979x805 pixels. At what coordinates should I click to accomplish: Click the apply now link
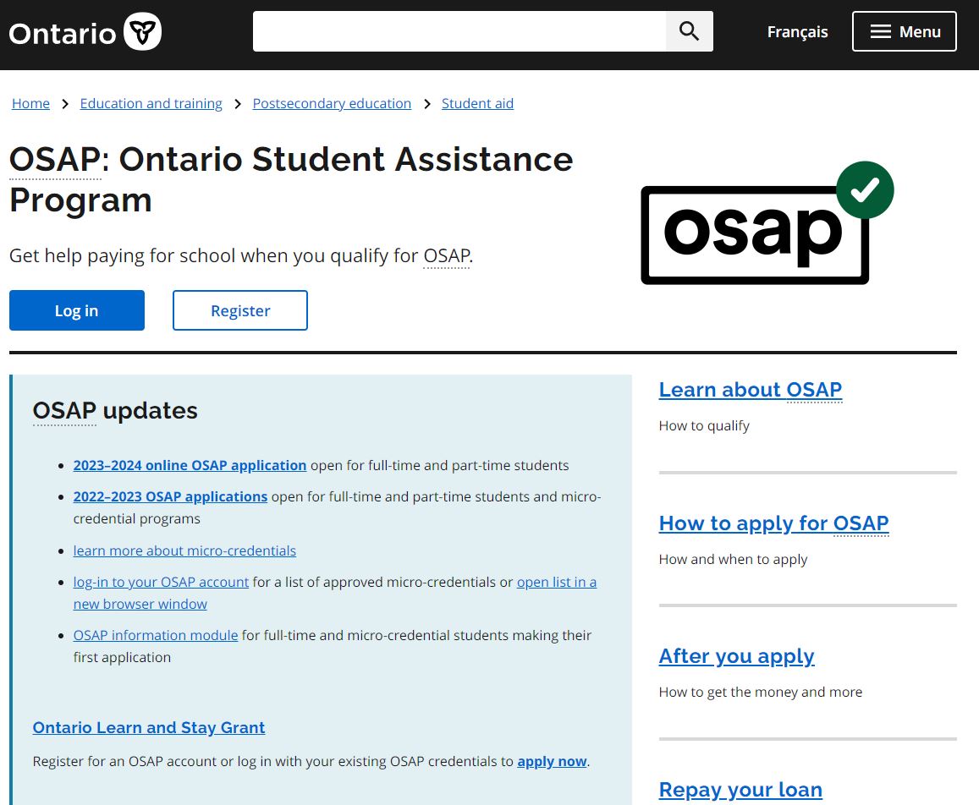click(x=552, y=761)
